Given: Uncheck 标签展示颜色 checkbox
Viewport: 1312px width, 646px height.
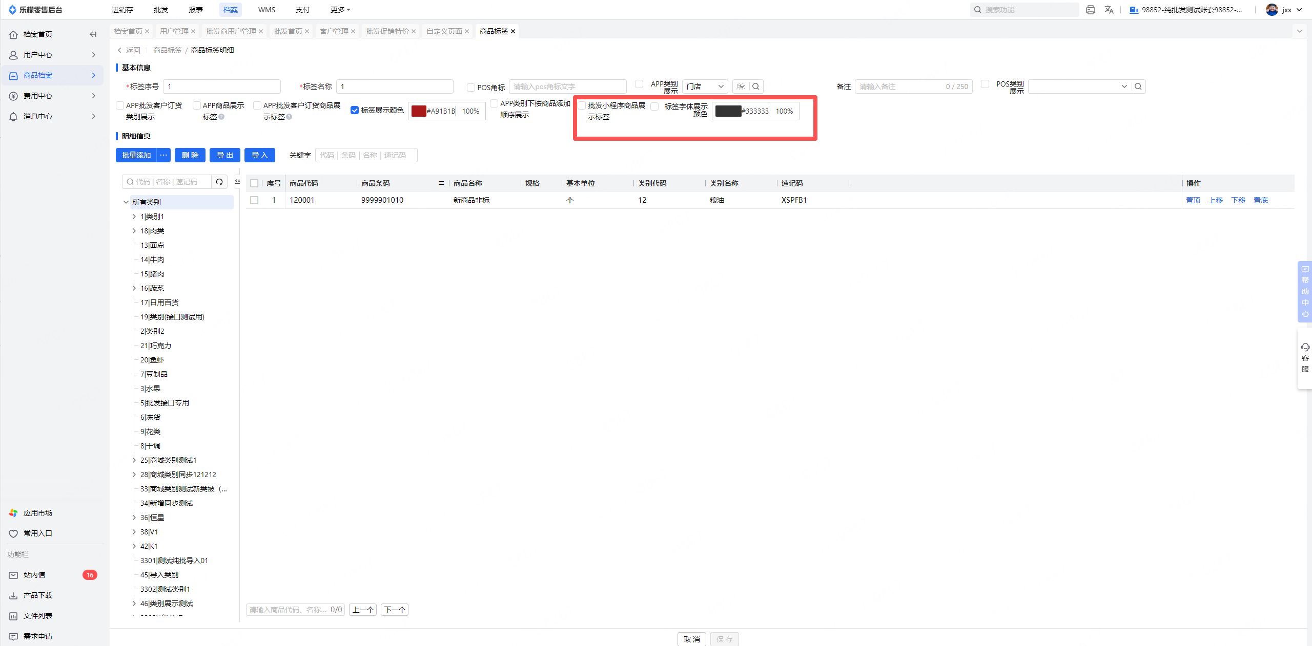Looking at the screenshot, I should 354,110.
